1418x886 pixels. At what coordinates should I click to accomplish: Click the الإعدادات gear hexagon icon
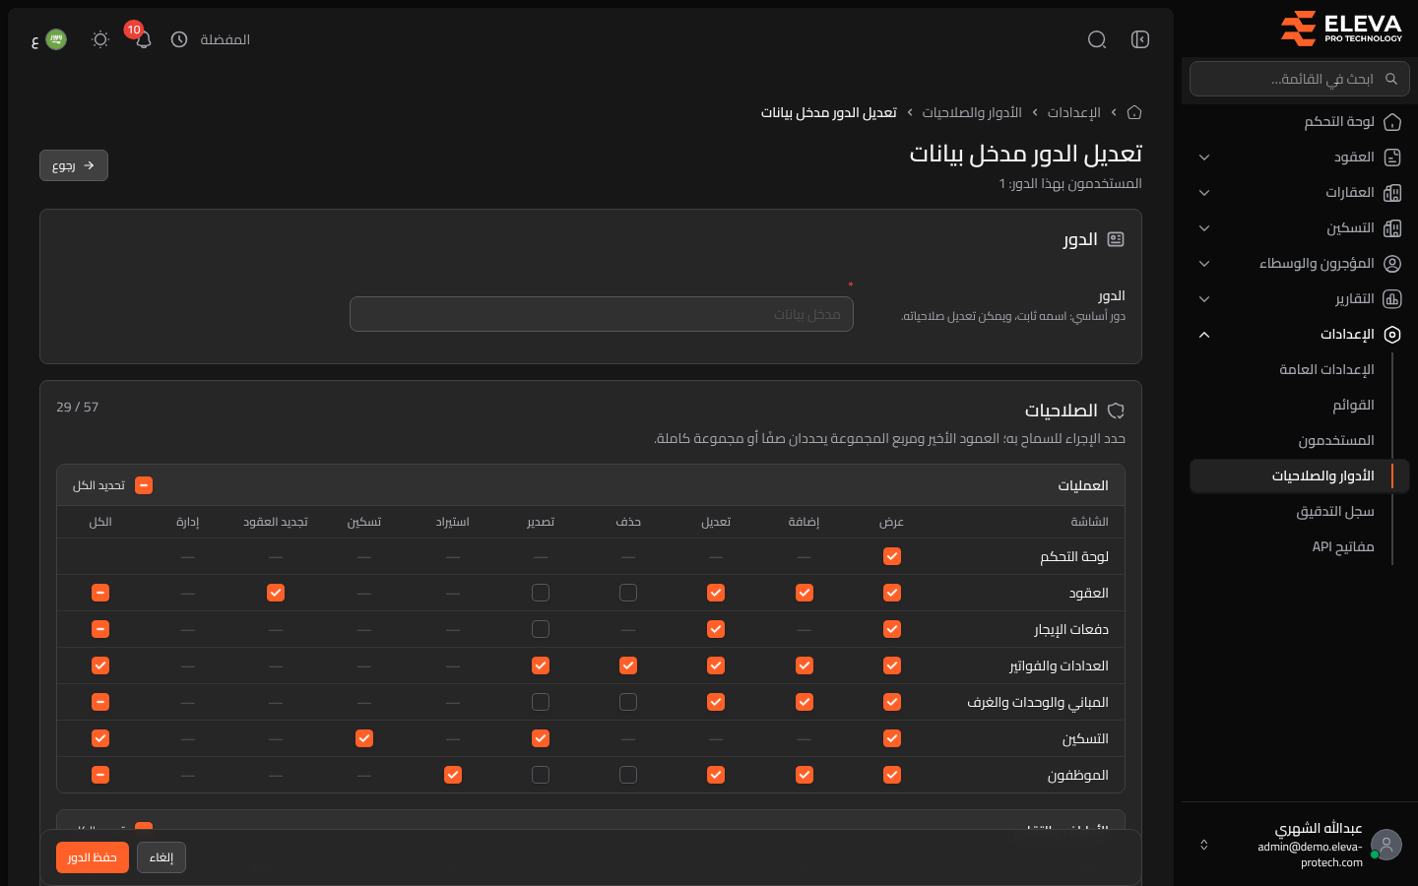point(1392,335)
